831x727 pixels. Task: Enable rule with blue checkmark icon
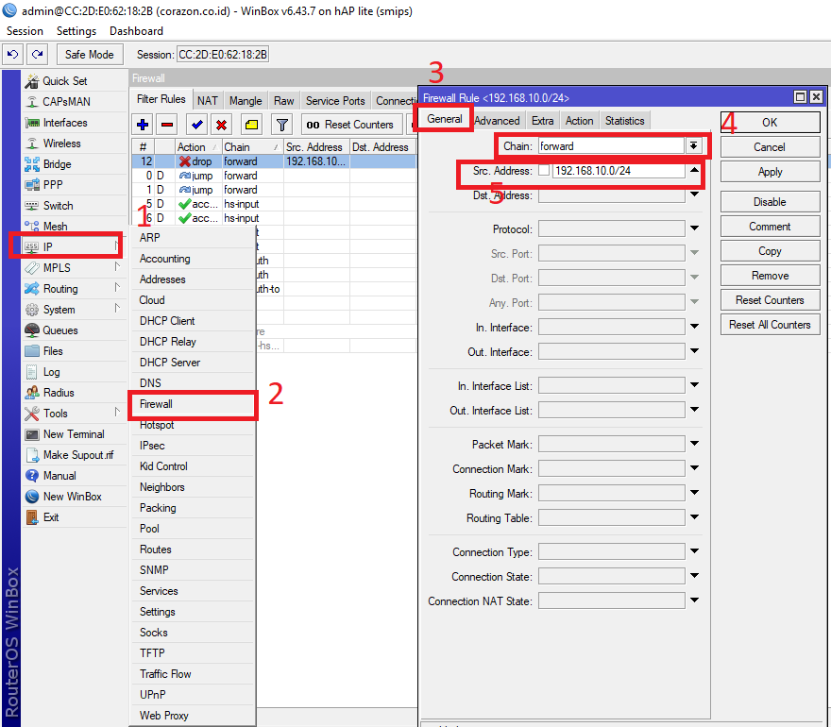[x=197, y=125]
